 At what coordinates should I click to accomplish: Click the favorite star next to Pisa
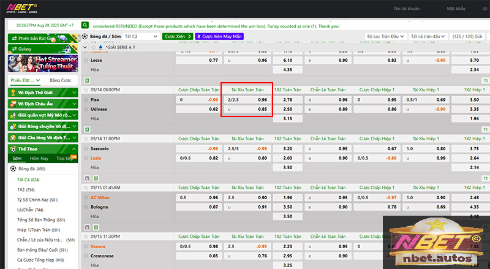pos(86,99)
